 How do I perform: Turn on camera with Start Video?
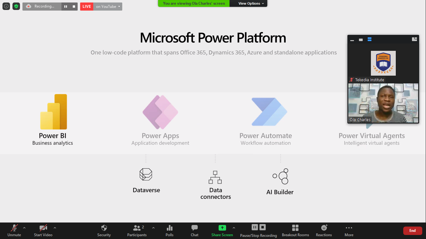click(43, 231)
